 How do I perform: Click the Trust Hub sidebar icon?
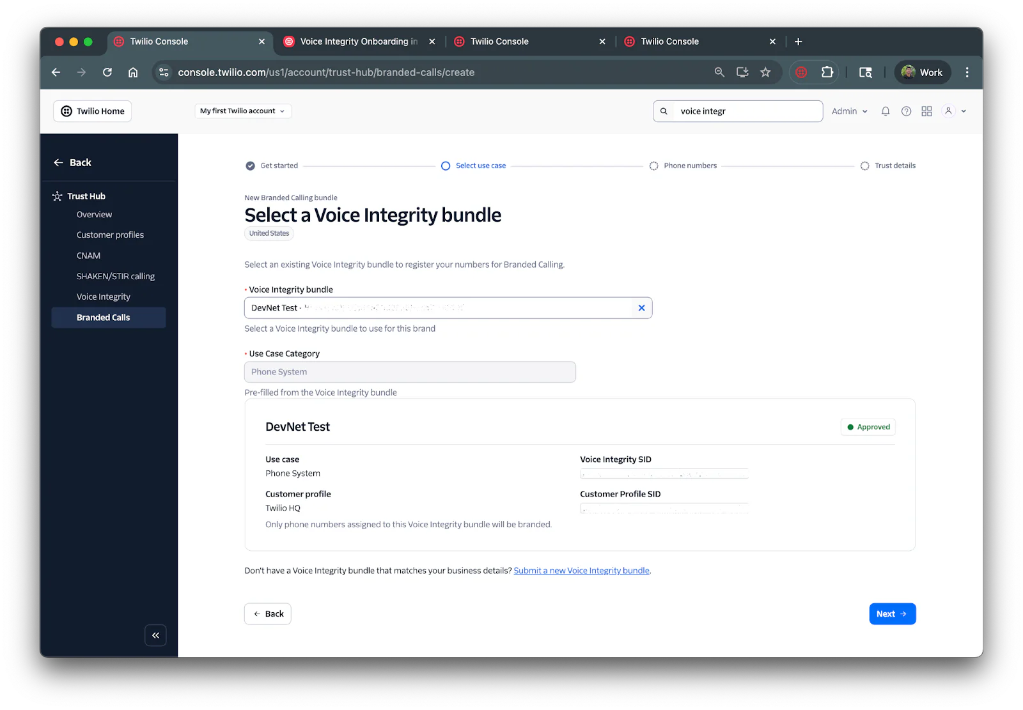click(56, 196)
